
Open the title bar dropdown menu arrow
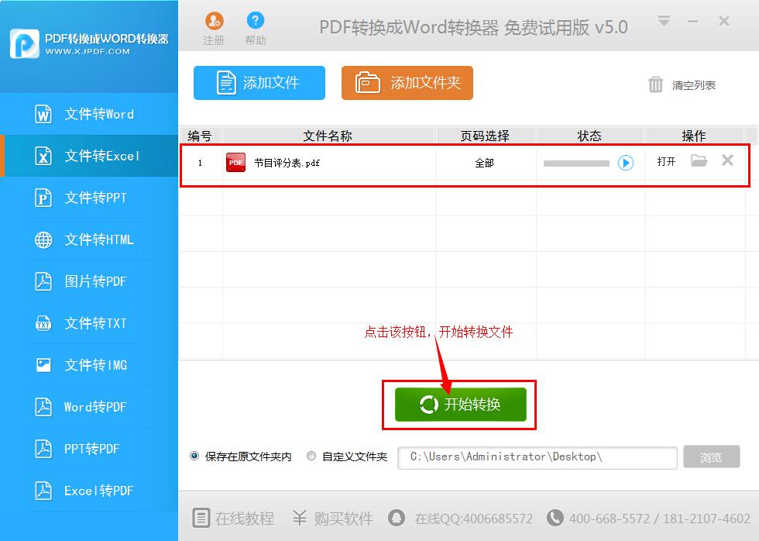pos(665,21)
